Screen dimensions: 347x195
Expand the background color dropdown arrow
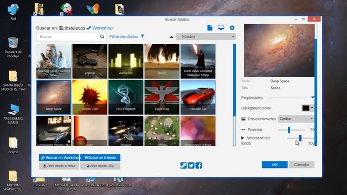[312, 108]
